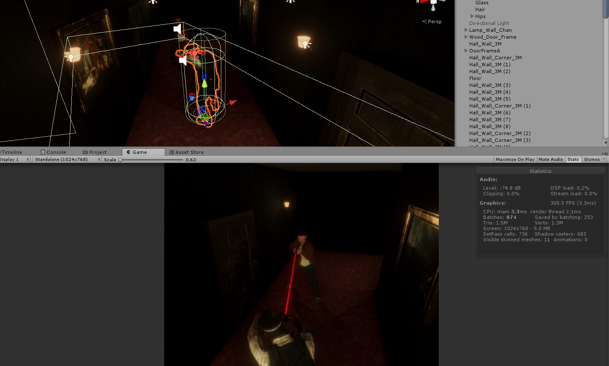Switch to the Timeline tab
Screen dimensions: 609x366
coord(13,152)
